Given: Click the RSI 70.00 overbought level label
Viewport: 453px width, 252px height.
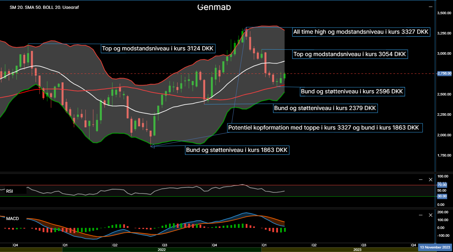Looking at the screenshot, I should coord(442,185).
